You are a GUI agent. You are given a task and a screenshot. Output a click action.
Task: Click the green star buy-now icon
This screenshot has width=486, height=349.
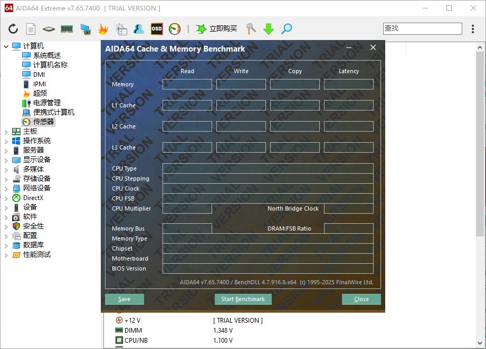click(x=201, y=29)
